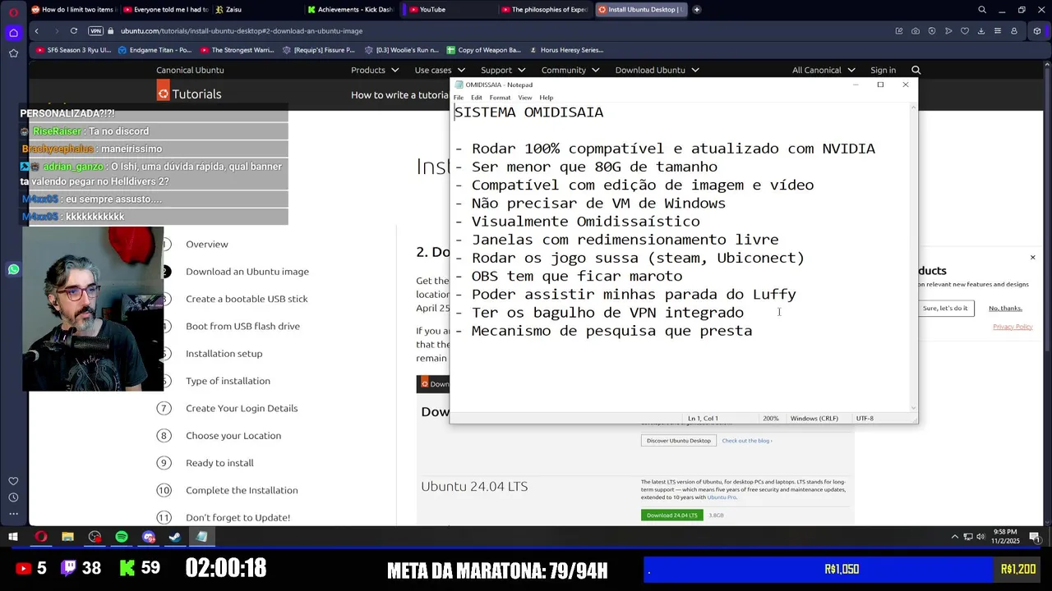Image resolution: width=1052 pixels, height=591 pixels.
Task: Click the Sign in link
Action: [883, 70]
